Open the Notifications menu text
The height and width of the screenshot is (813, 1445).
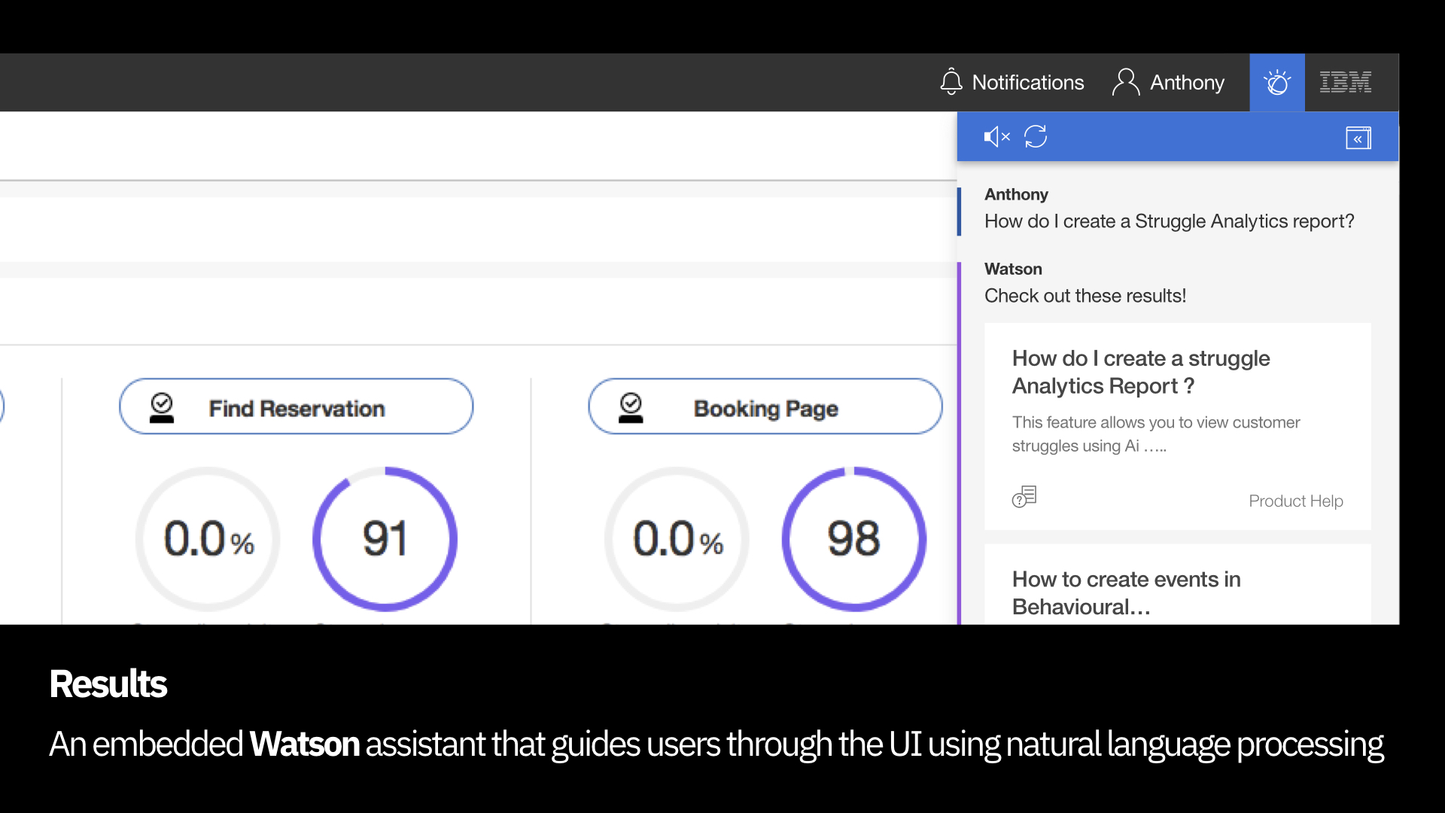pyautogui.click(x=1027, y=82)
